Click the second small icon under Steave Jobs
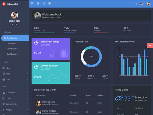 [17, 25]
